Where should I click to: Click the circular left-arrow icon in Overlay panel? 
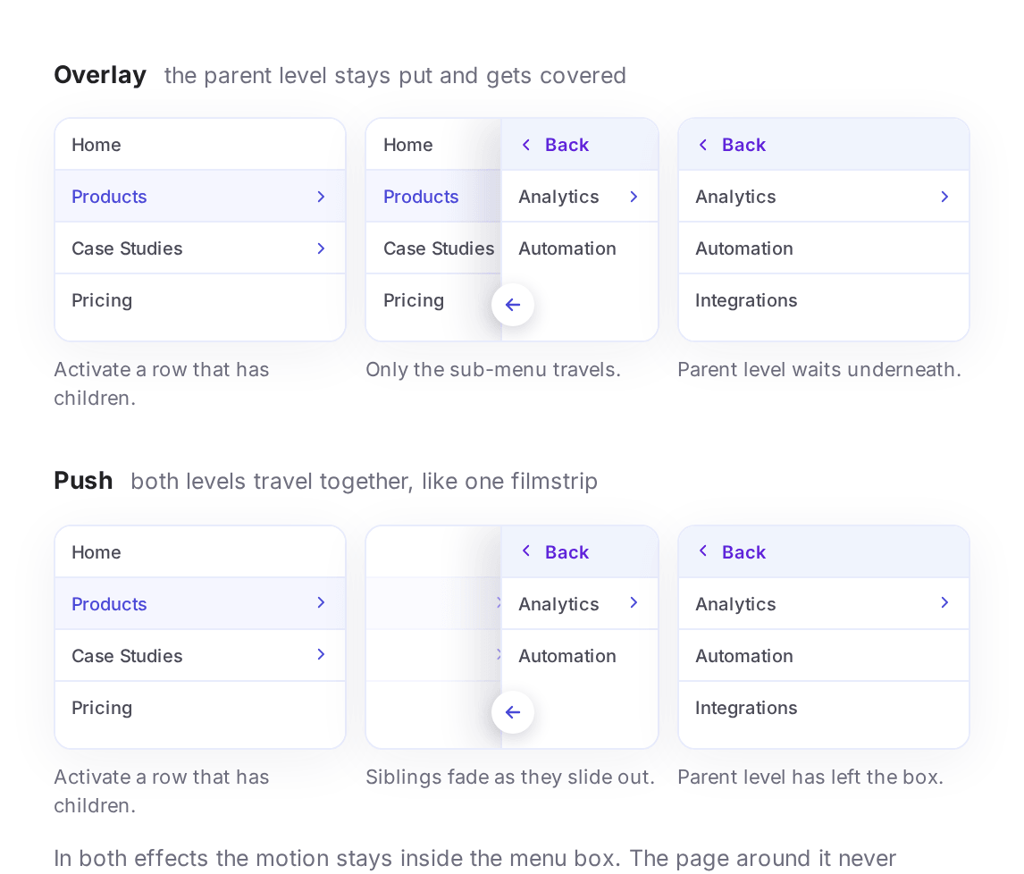point(513,305)
